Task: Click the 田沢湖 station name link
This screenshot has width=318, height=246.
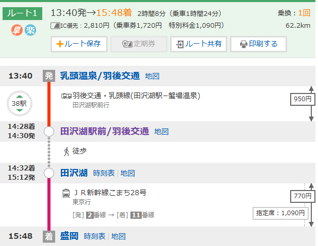Action: [x=74, y=173]
